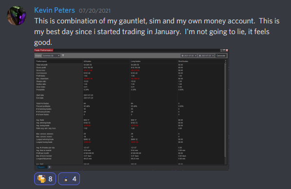The width and height of the screenshot is (291, 189).
Task: Open Kevin Peters' profile avatar
Action: (x=17, y=16)
